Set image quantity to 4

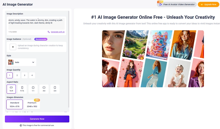(x=32, y=75)
